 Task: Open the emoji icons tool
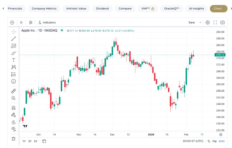point(13,81)
